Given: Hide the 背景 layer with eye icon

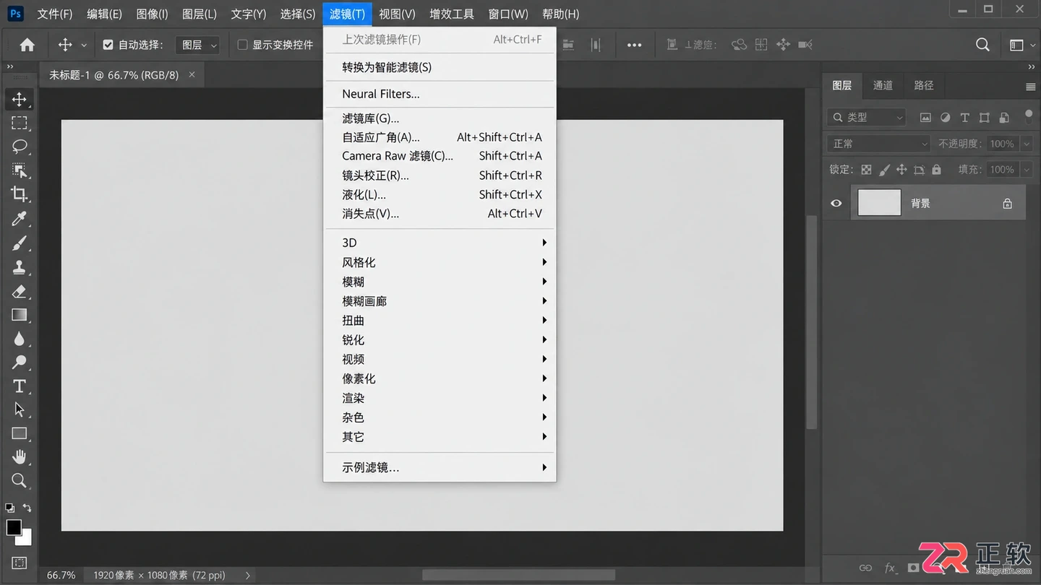Looking at the screenshot, I should tap(836, 204).
